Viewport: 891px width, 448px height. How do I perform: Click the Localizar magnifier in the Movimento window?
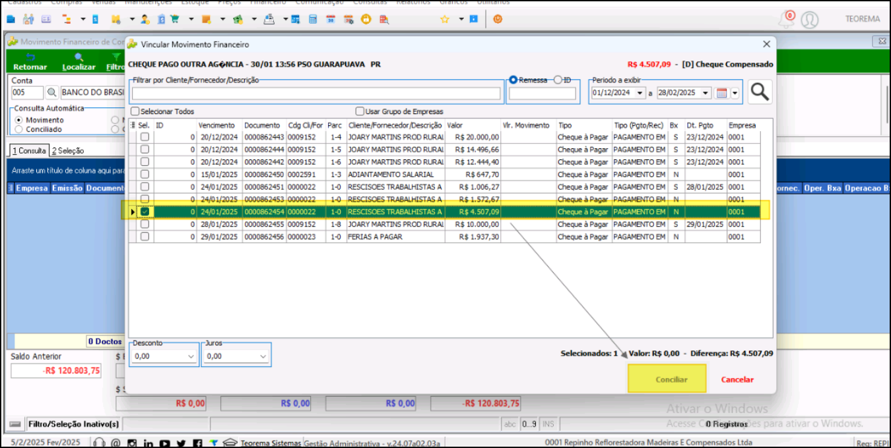pyautogui.click(x=79, y=58)
